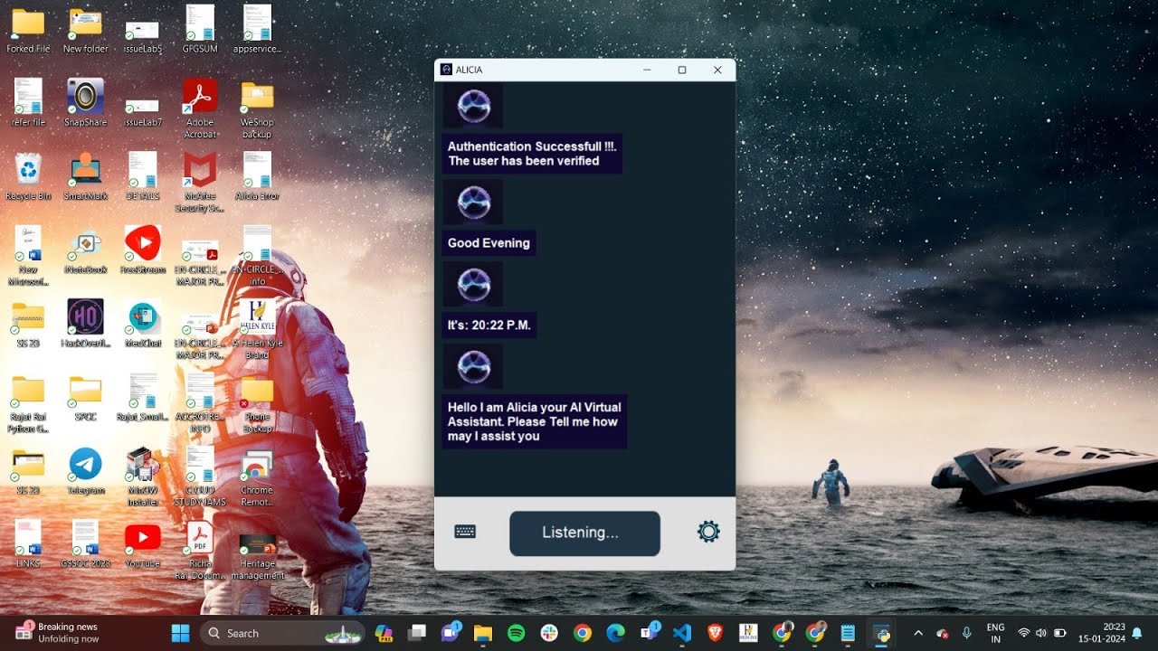The image size is (1158, 651).
Task: Click the tray microphone icon
Action: pos(966,633)
